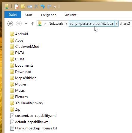Viewport: 132px width, 133px height.
Task: Expand the arrow before Netzwerk in address bar
Action: pos(45,24)
